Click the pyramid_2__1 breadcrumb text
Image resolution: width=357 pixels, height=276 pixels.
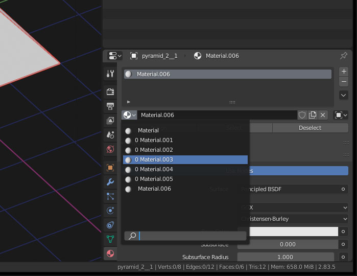(159, 56)
